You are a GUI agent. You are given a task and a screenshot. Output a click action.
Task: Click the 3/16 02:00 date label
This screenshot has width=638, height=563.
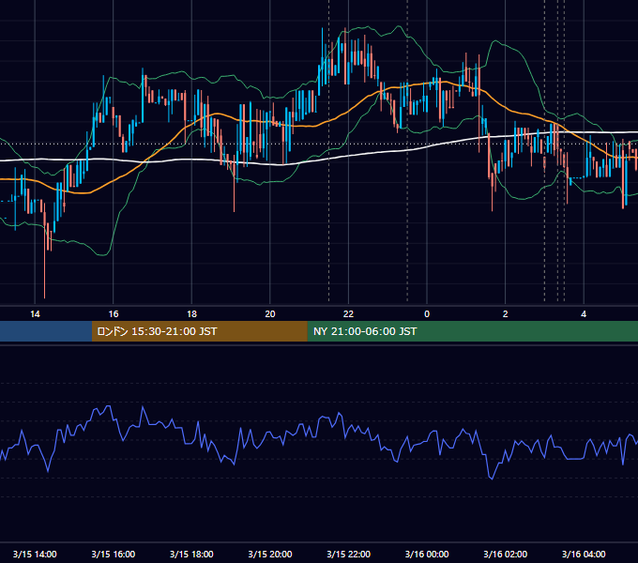pos(506,554)
